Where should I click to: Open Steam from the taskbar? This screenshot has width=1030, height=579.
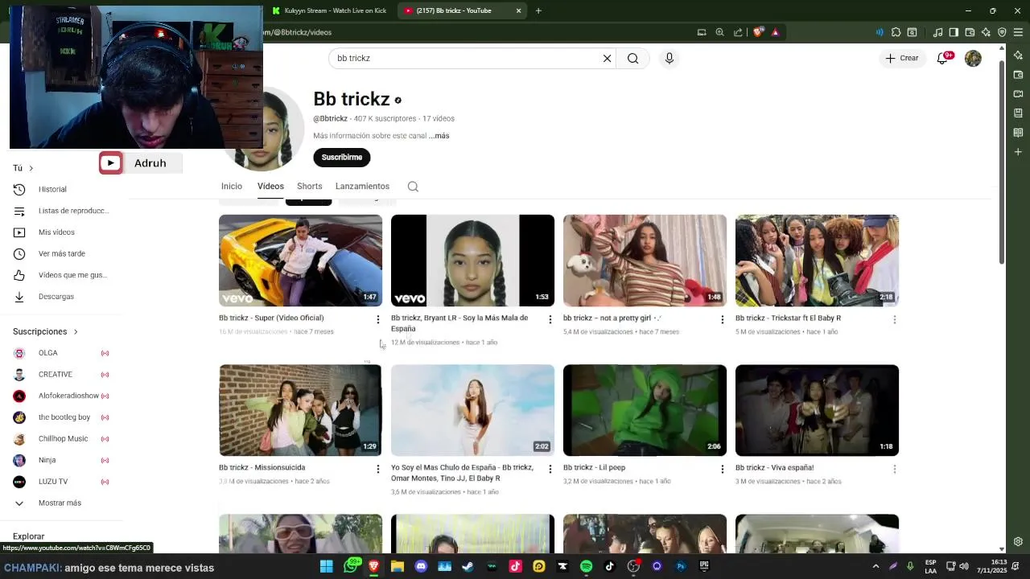468,566
